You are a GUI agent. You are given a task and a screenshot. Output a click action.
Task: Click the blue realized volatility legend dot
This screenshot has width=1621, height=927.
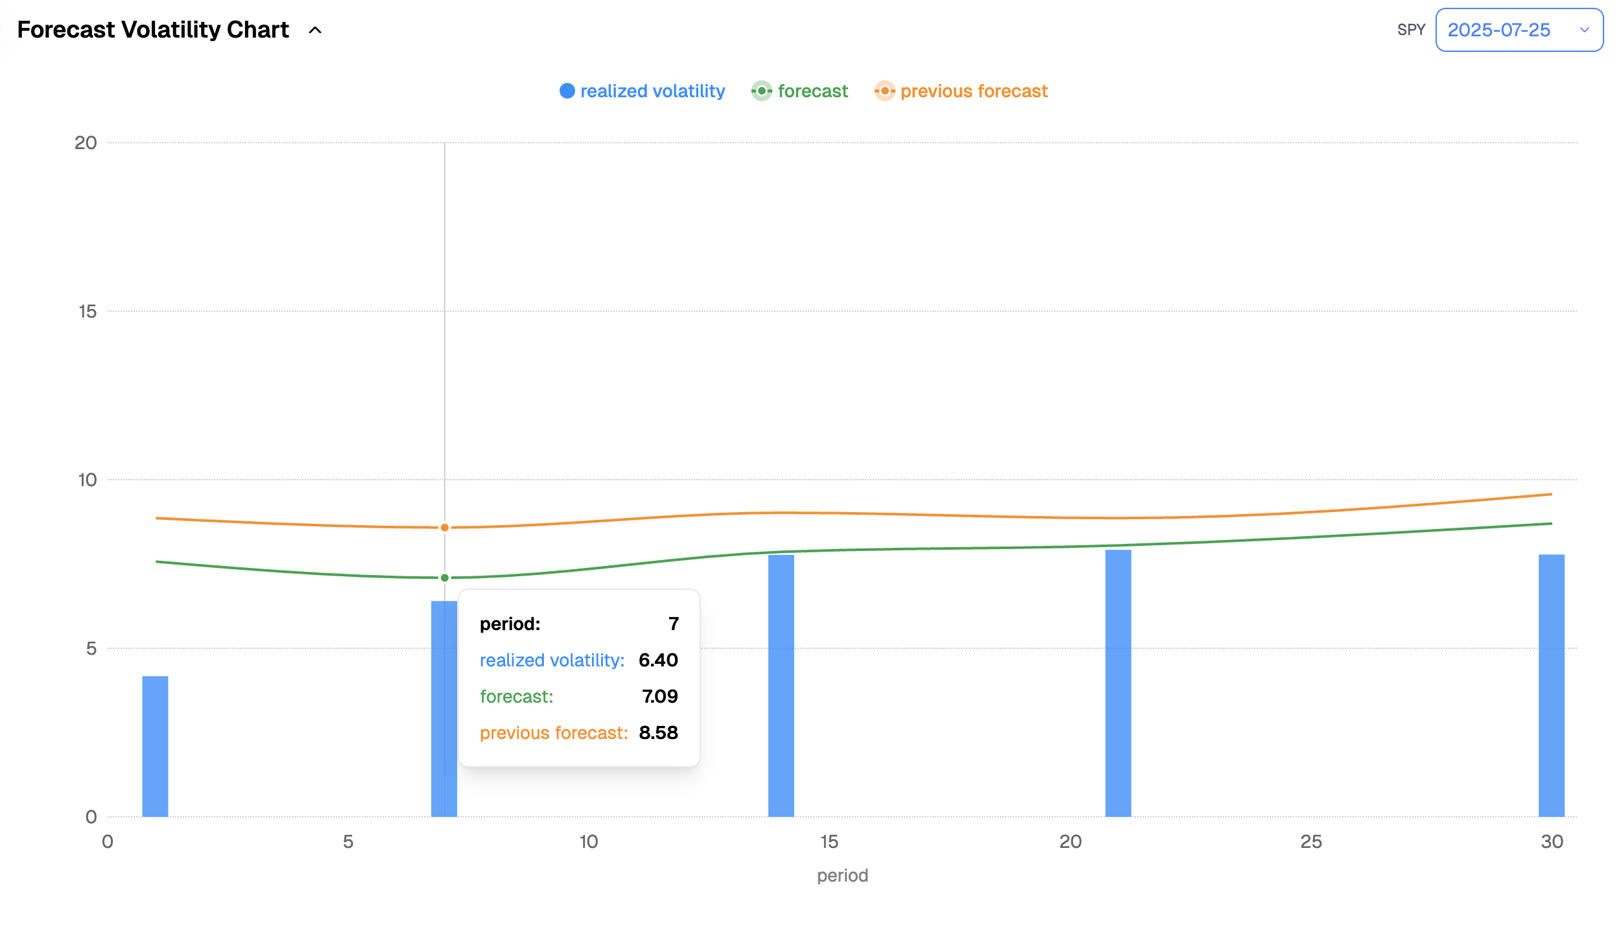pyautogui.click(x=567, y=91)
